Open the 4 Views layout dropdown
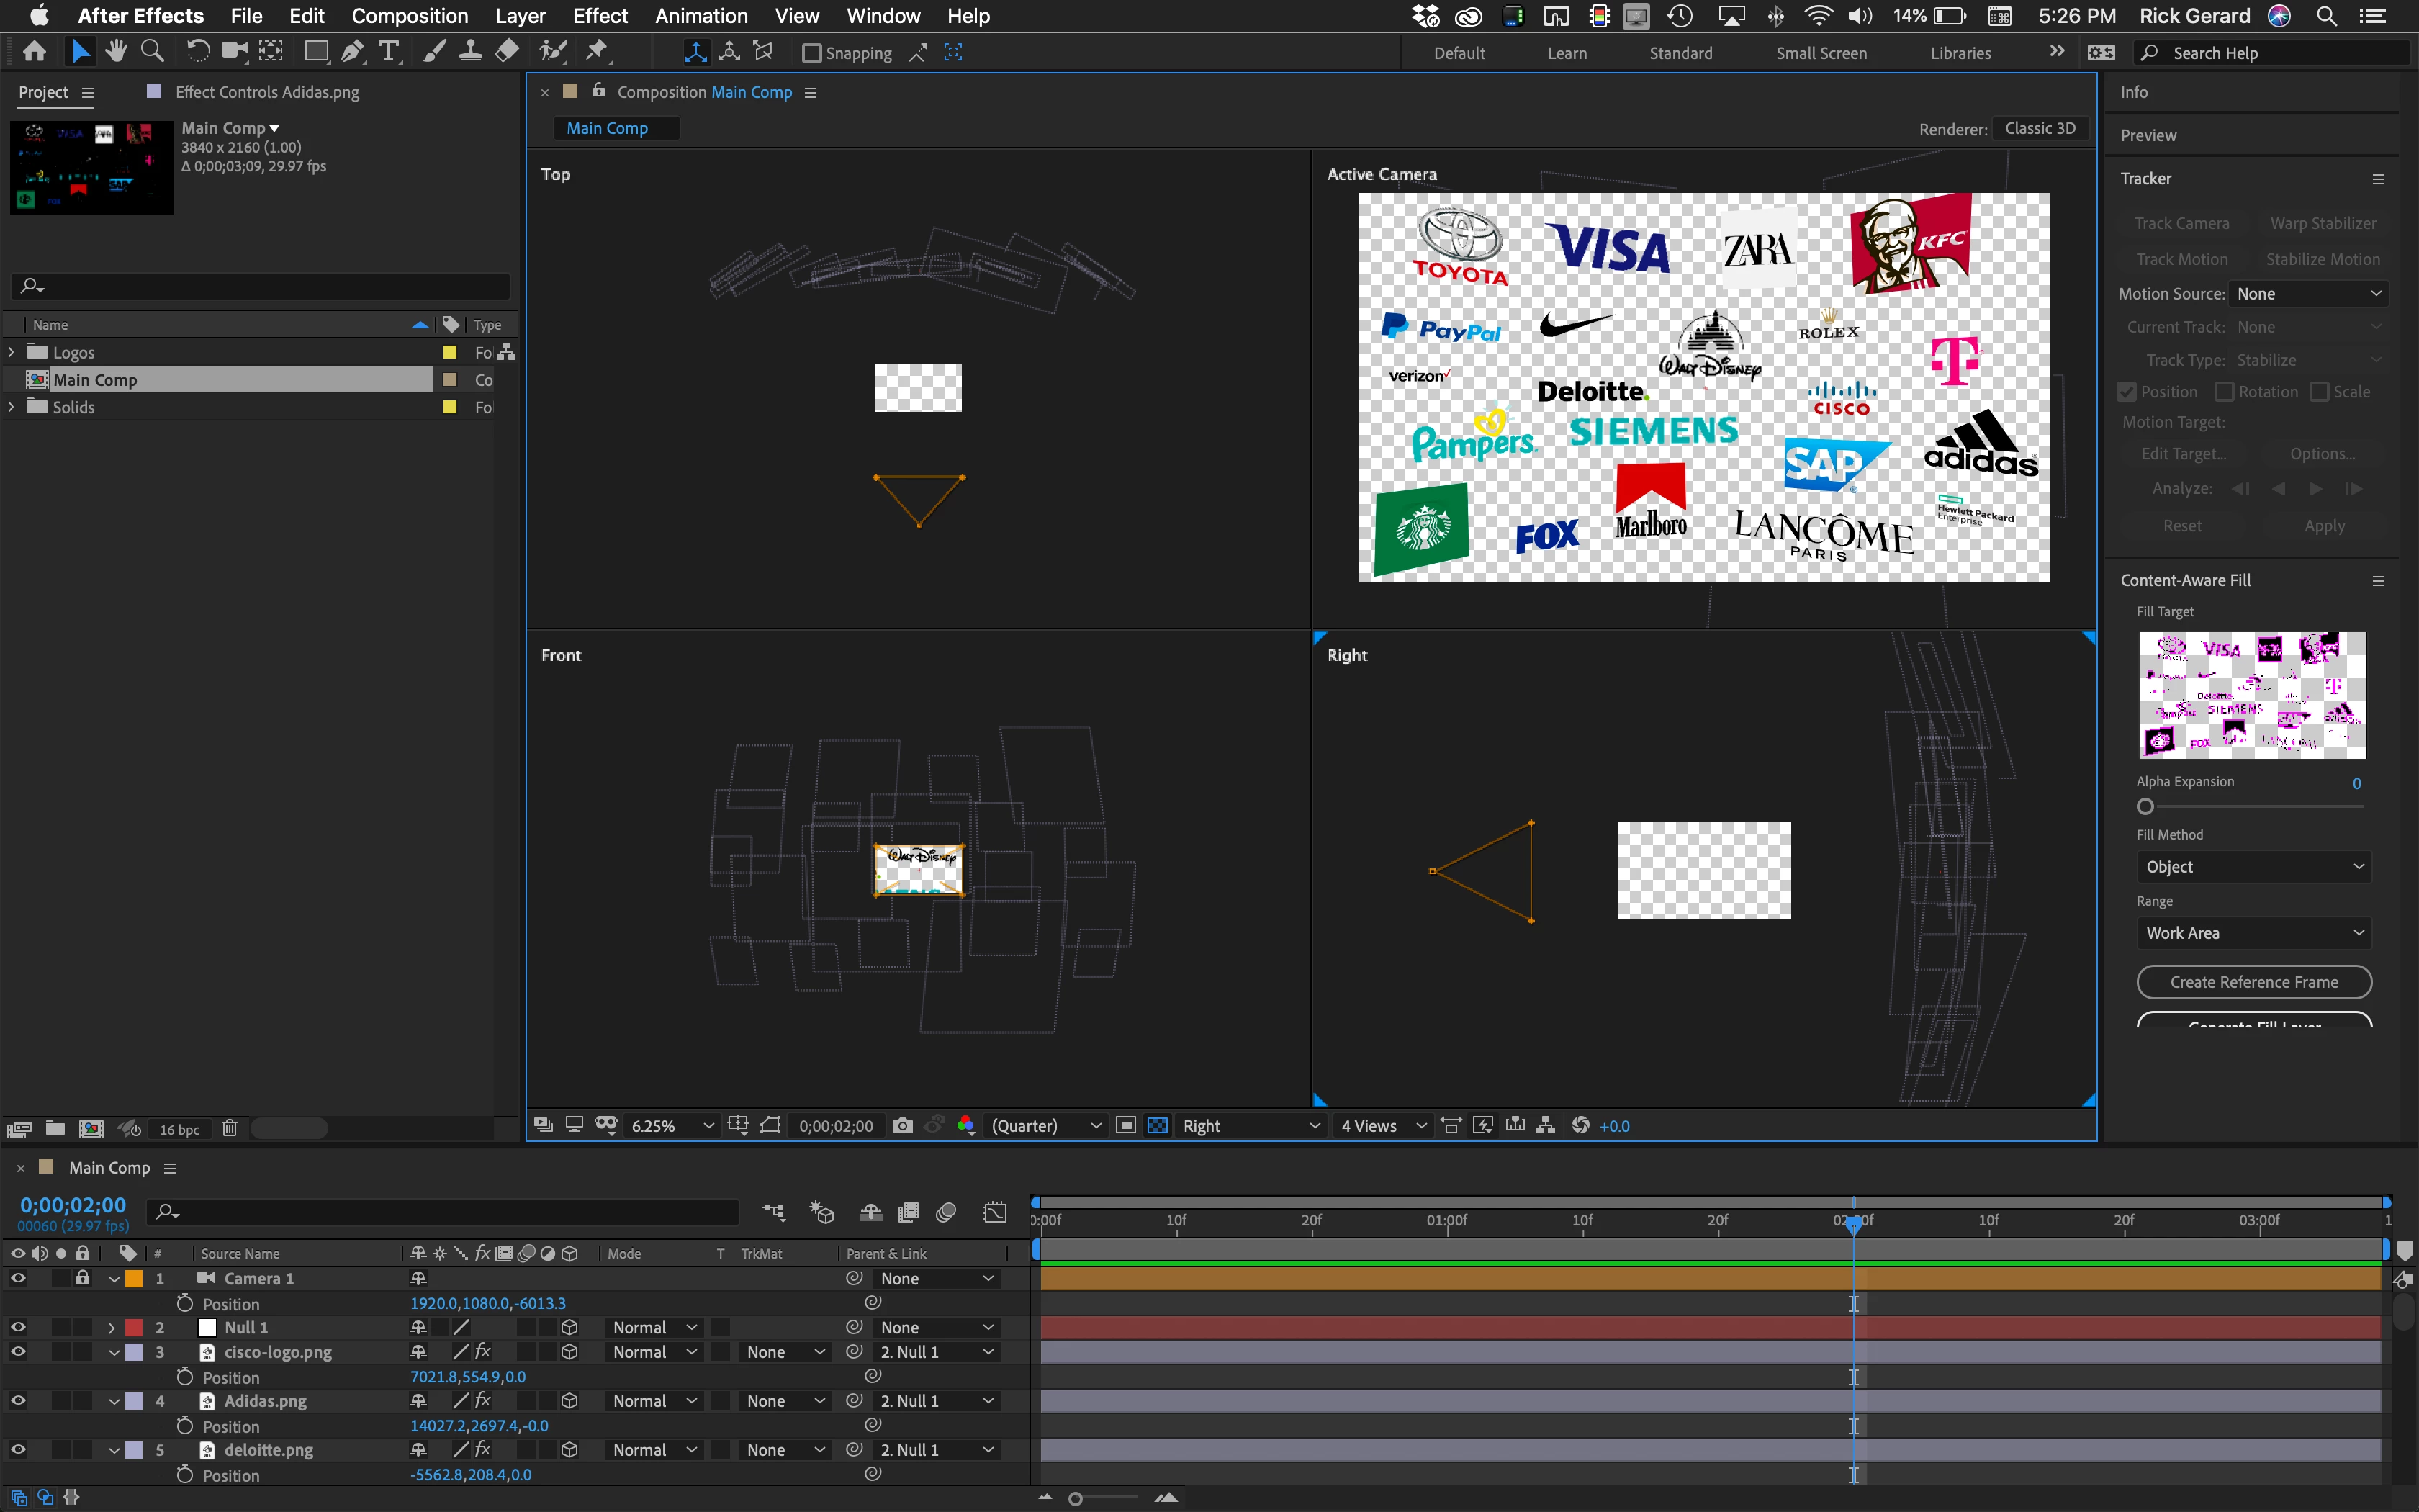This screenshot has width=2419, height=1512. (1384, 1125)
